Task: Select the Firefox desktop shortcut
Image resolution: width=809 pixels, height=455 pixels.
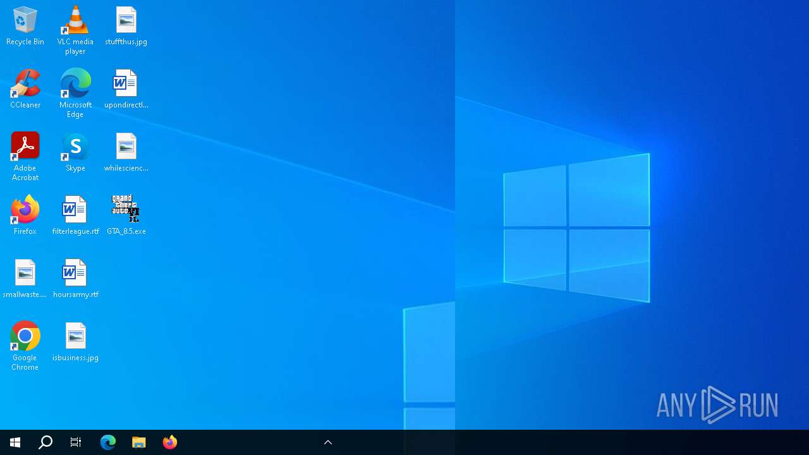Action: tap(25, 215)
